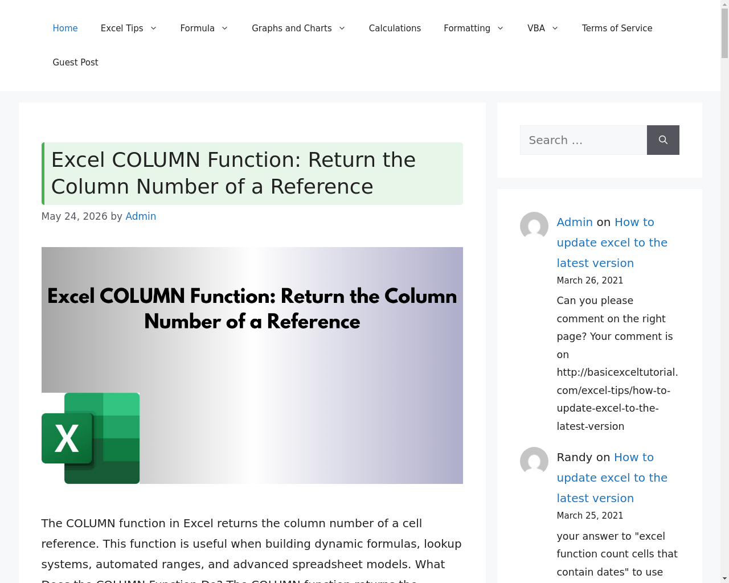Image resolution: width=729 pixels, height=583 pixels.
Task: Click the featured article banner image
Action: 252,366
